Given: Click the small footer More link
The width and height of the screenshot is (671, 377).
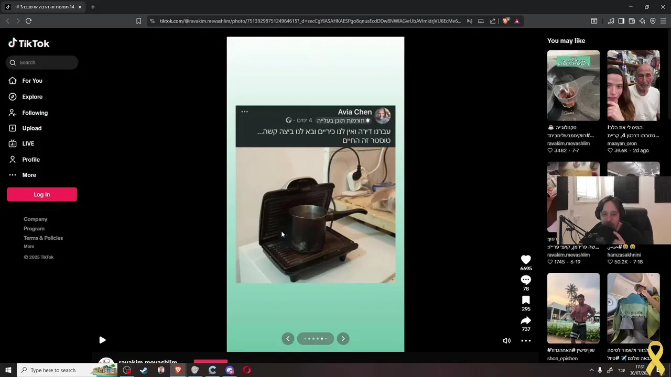Looking at the screenshot, I should coord(29,246).
